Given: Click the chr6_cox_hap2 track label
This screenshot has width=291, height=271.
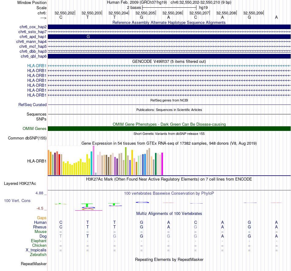Looking at the screenshot, I should pos(33,27).
